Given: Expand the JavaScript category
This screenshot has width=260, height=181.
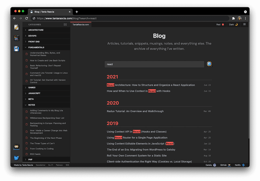Looking at the screenshot, I should (34, 93).
